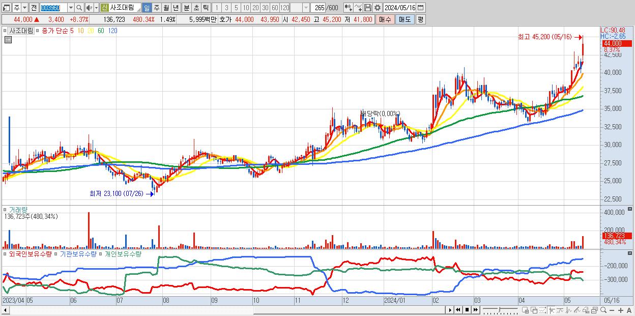Select the 10 interval button

point(246,8)
